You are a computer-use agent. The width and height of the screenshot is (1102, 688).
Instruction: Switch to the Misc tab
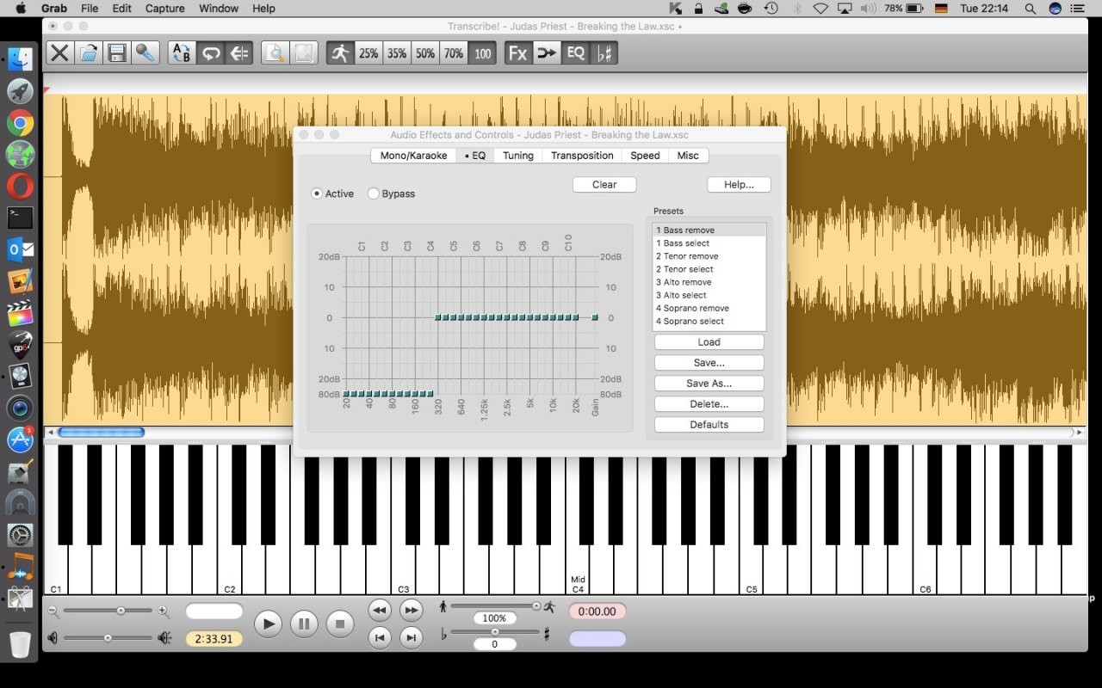point(688,156)
